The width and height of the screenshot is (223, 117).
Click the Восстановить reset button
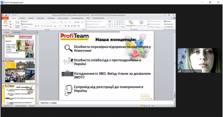click(x=27, y=24)
